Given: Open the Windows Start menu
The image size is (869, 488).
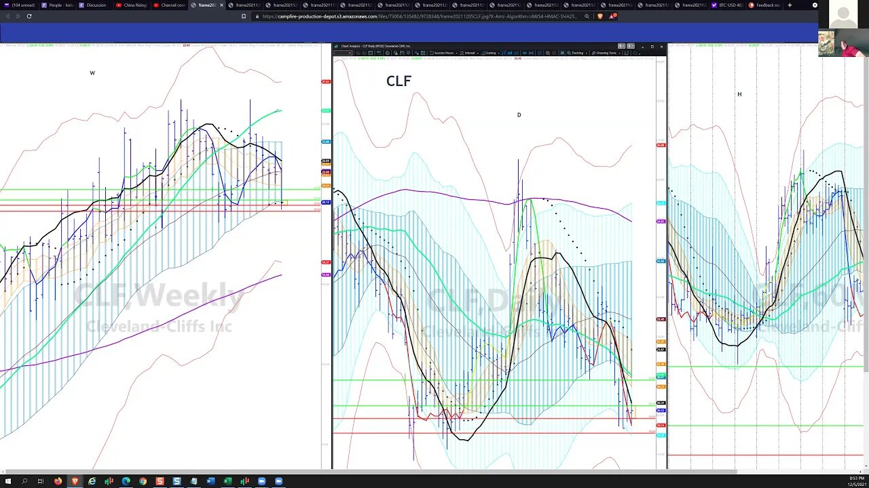Looking at the screenshot, I should (x=7, y=481).
